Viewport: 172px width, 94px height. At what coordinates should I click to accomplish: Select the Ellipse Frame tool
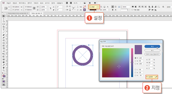pos(4,40)
